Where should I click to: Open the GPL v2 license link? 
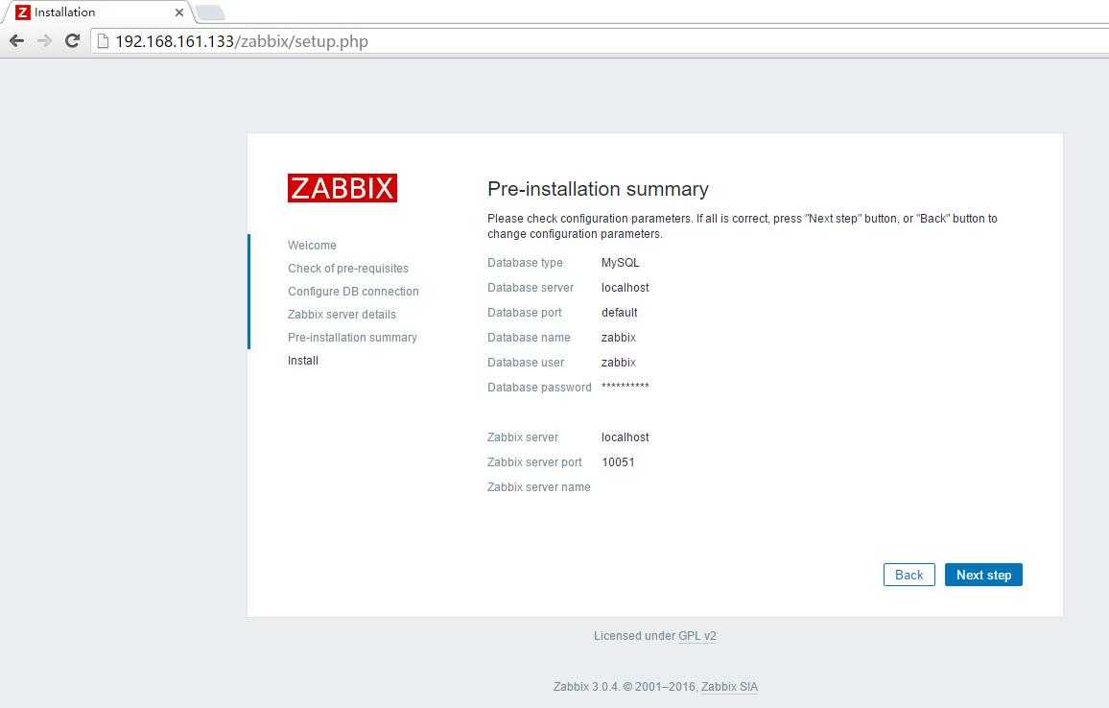click(696, 636)
